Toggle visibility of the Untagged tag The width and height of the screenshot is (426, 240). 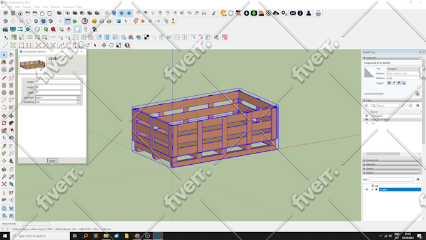coord(366,116)
